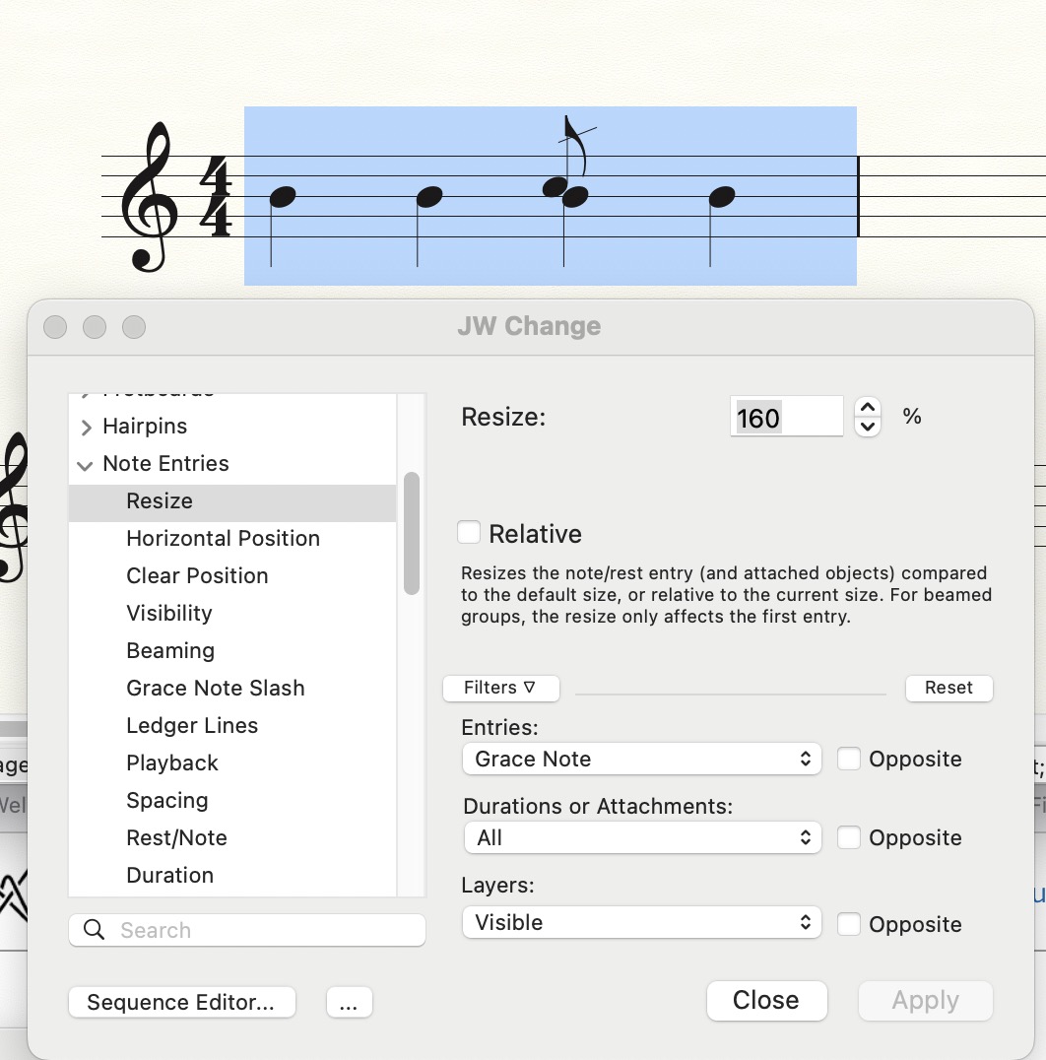Open the Sequence Editor
Image resolution: width=1046 pixels, height=1060 pixels.
click(x=181, y=1002)
